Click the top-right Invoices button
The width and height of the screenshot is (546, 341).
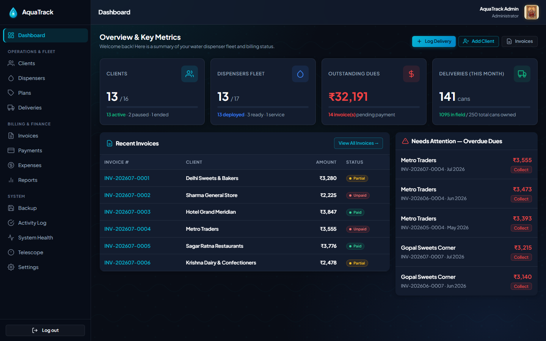pos(519,41)
